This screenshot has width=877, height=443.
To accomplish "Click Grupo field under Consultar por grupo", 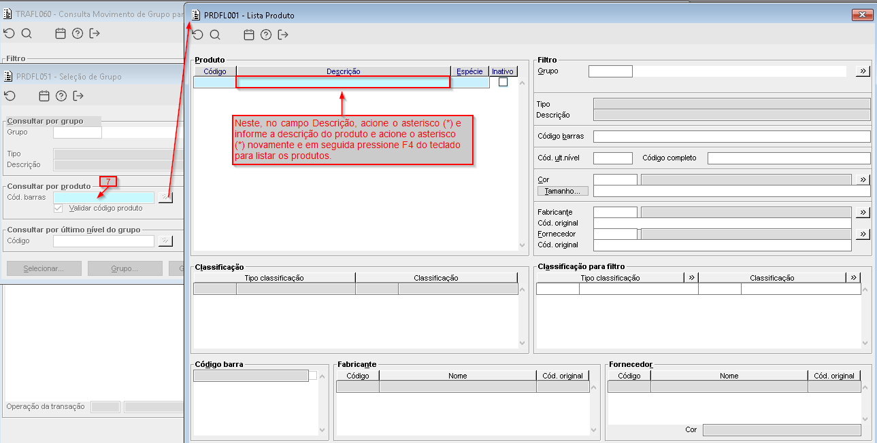I will pos(78,132).
